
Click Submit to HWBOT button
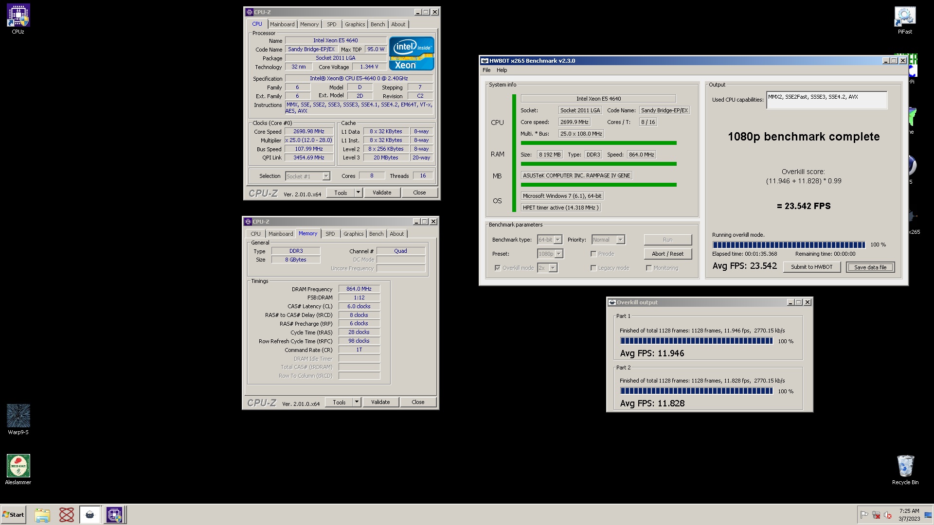coord(811,267)
